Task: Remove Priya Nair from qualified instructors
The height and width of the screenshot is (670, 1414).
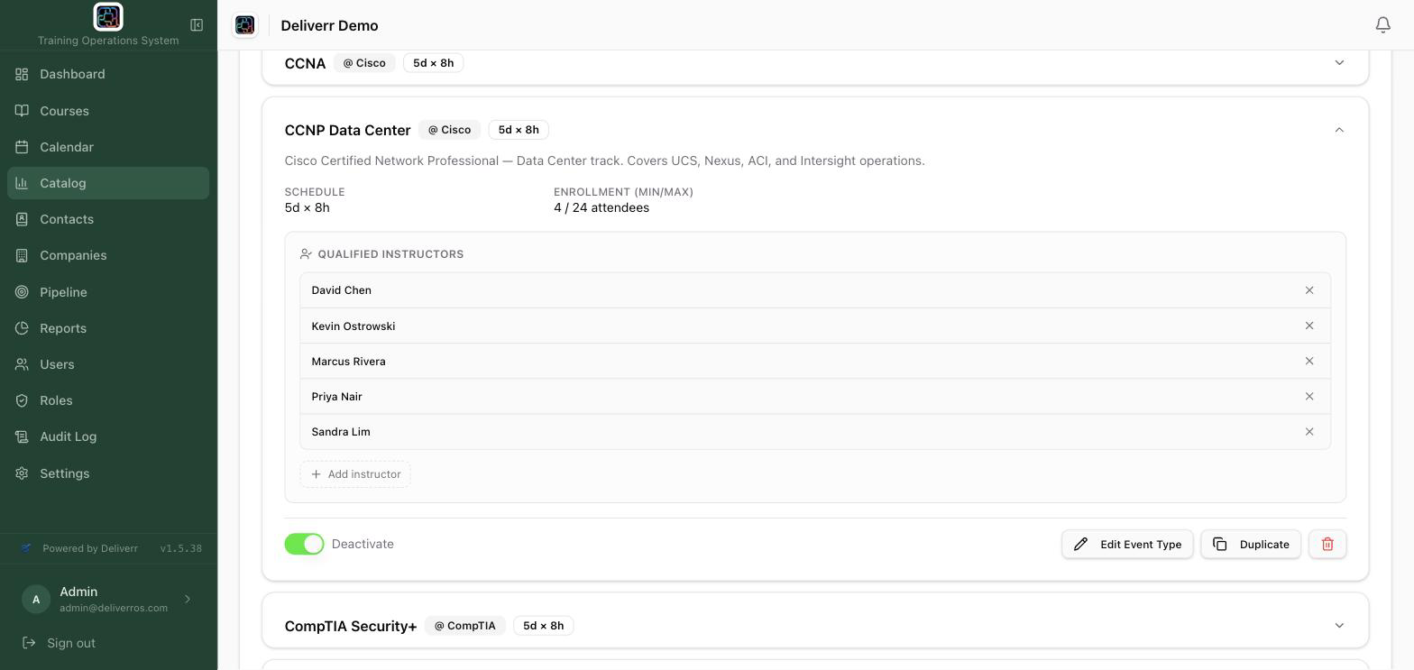Action: point(1309,396)
